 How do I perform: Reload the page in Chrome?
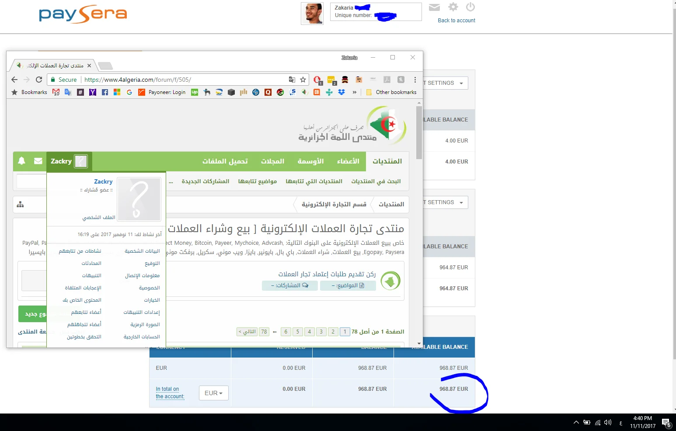tap(39, 80)
